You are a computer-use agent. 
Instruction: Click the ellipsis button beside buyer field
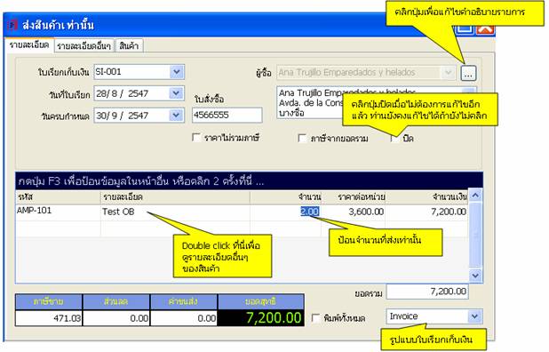click(x=468, y=74)
